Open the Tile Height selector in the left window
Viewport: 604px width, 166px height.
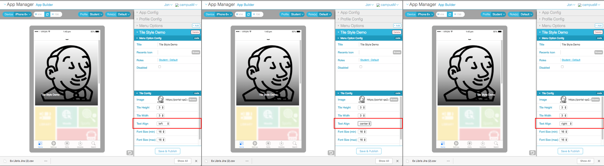tap(161, 108)
